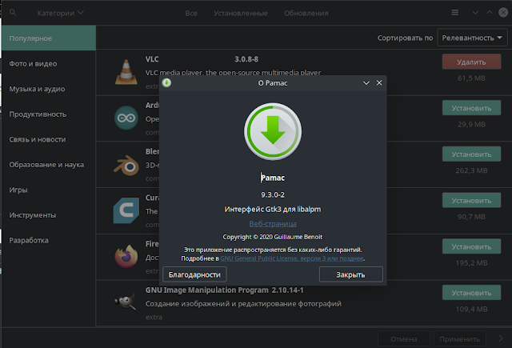Screen dimensions: 512x348
Task: Click Установить for the 29,9 MB package
Action: [471, 108]
